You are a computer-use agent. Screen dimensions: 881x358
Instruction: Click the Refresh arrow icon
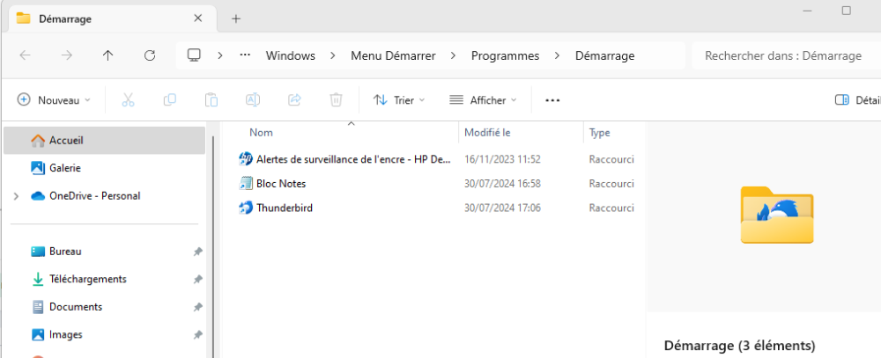pos(150,55)
